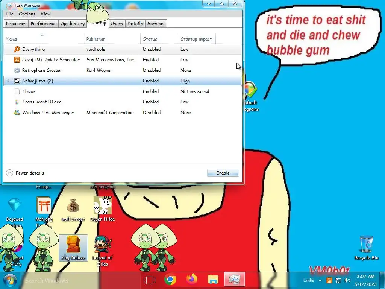Click the Enable button
This screenshot has width=385, height=289.
[x=223, y=173]
